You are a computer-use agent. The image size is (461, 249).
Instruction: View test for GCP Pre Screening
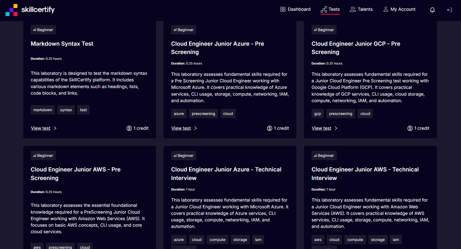tap(321, 128)
